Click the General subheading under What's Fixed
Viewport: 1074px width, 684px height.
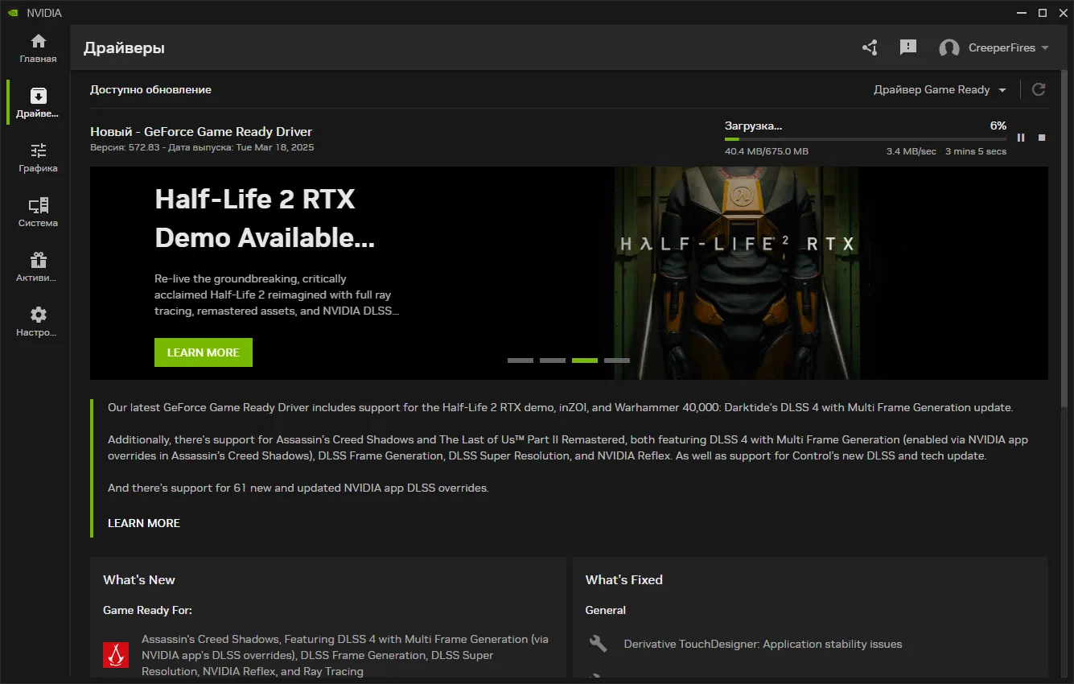click(606, 610)
